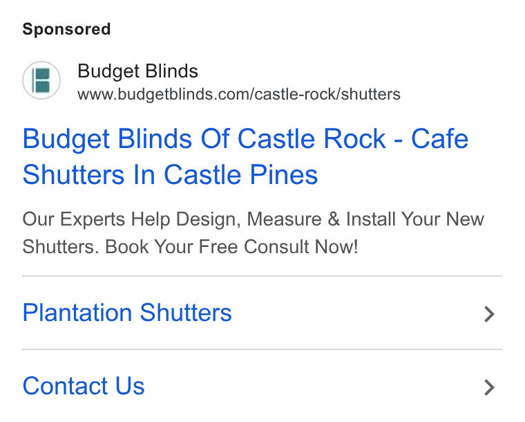Click the 'Our Experts Help Design' description text
Image resolution: width=525 pixels, height=422 pixels.
pyautogui.click(x=131, y=219)
